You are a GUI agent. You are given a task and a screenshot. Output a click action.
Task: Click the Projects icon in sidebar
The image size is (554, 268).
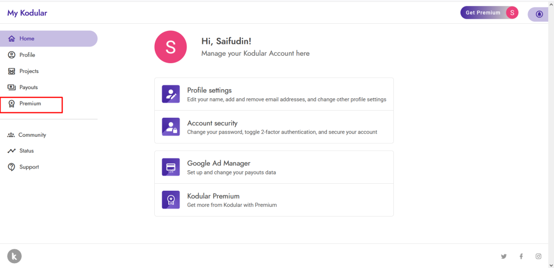[x=12, y=71]
